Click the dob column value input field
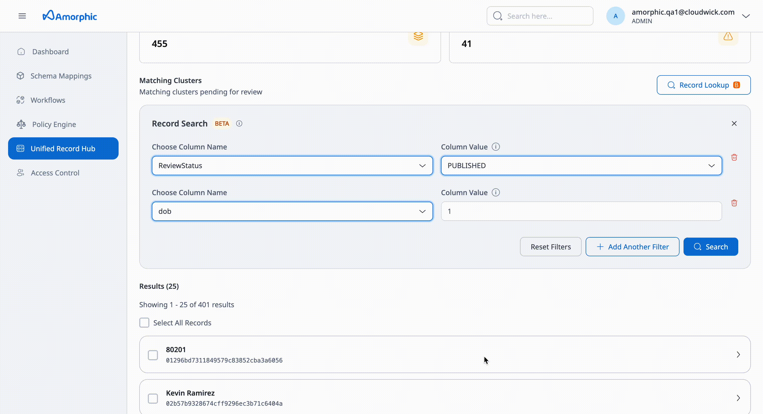This screenshot has width=763, height=414. pyautogui.click(x=581, y=211)
